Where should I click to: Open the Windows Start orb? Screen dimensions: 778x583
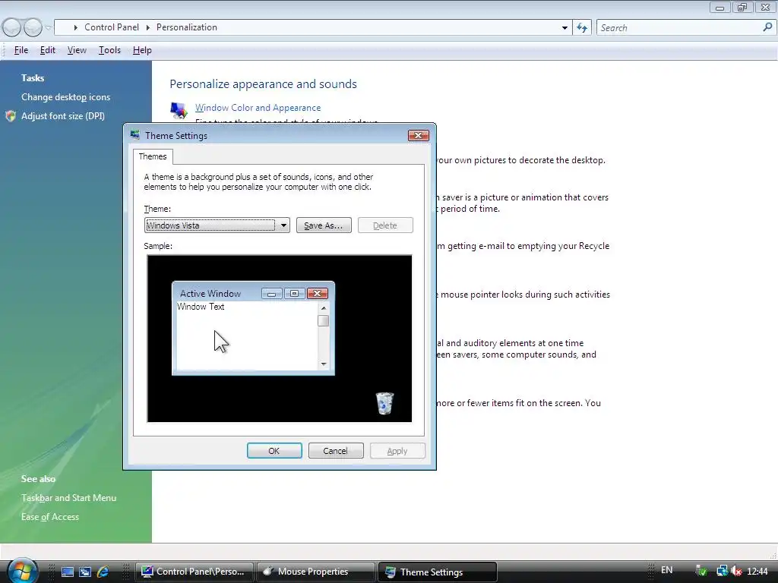22,571
